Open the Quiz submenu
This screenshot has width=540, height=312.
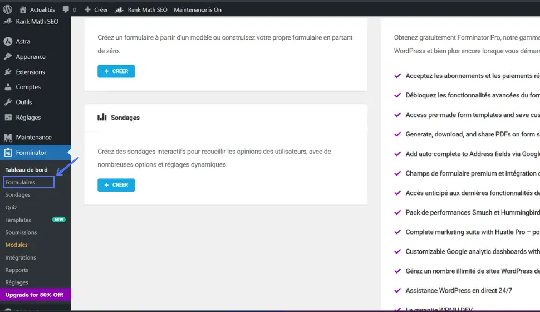tap(11, 207)
